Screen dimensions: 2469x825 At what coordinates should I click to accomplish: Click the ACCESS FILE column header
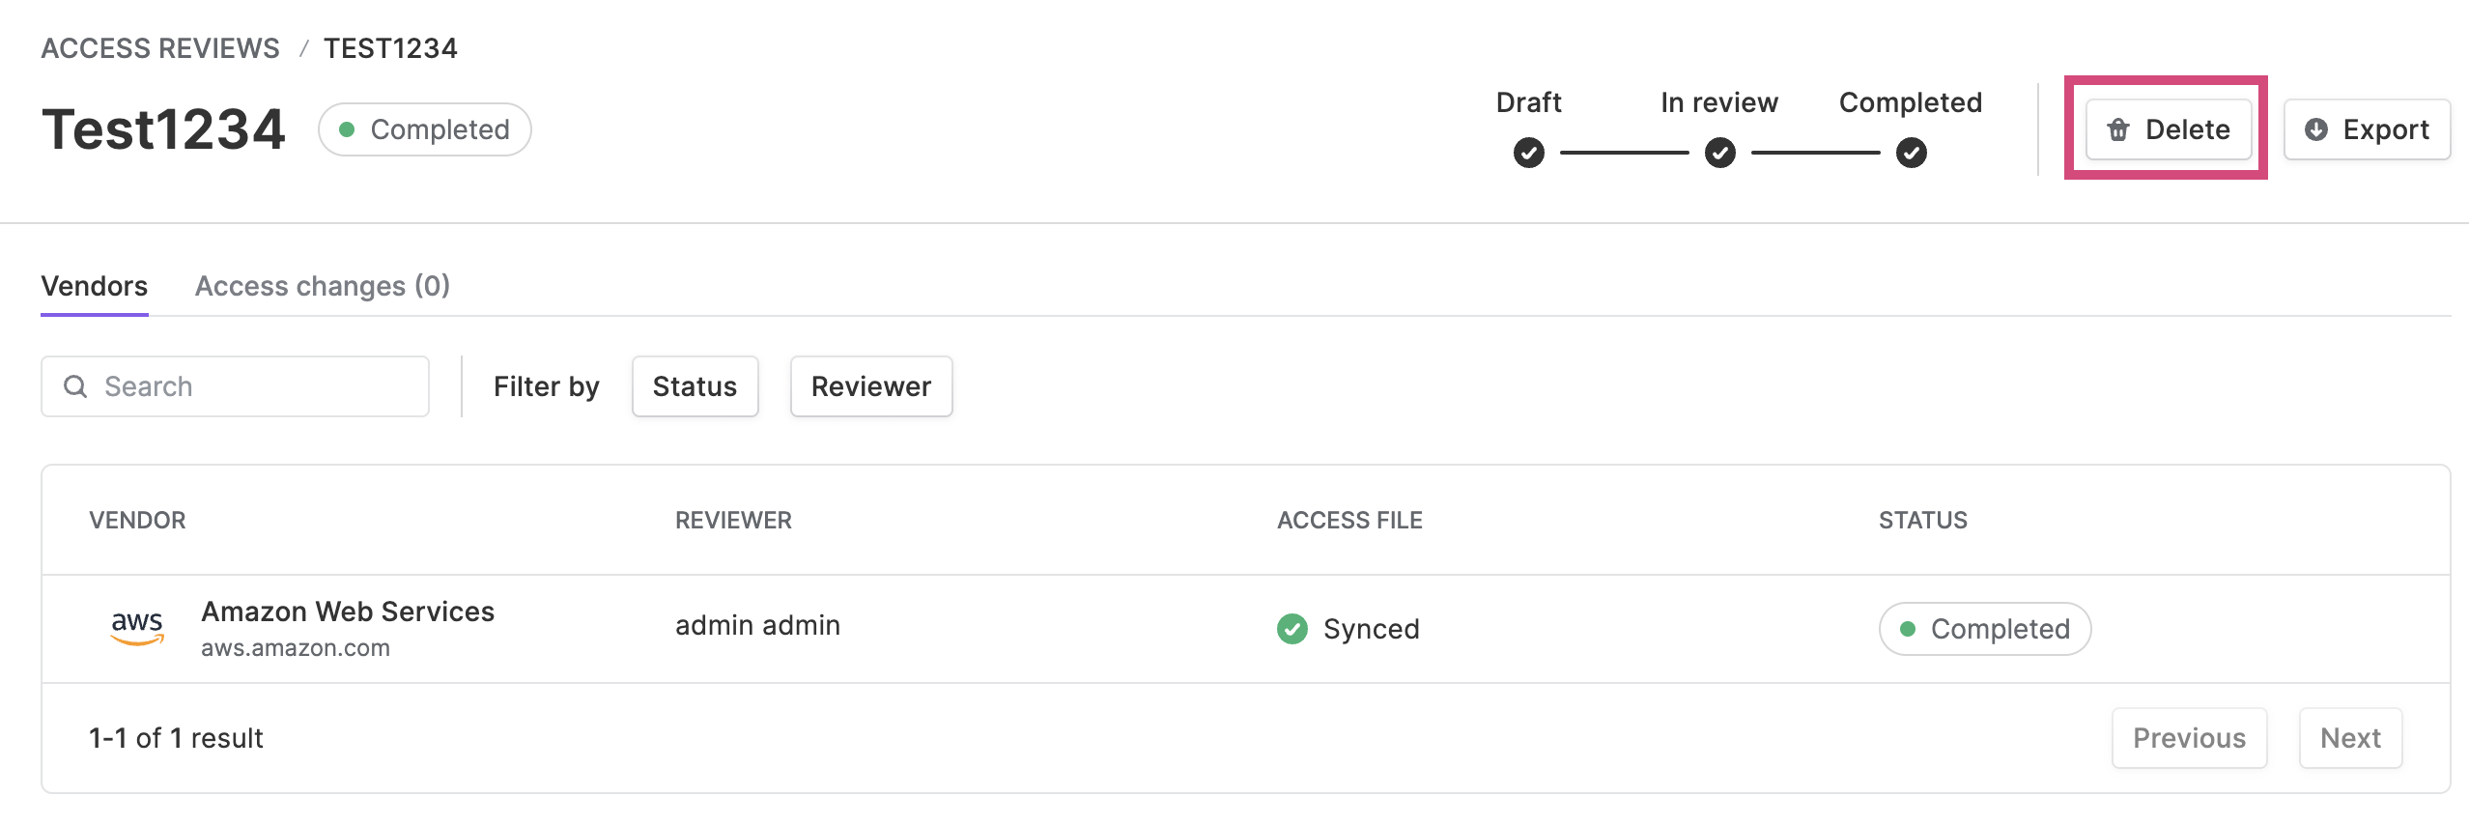1349,521
